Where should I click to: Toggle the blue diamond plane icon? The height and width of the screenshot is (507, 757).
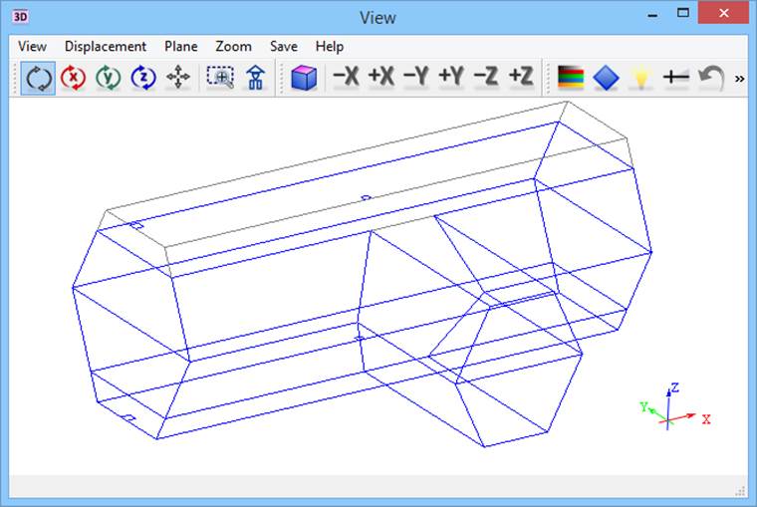[606, 78]
